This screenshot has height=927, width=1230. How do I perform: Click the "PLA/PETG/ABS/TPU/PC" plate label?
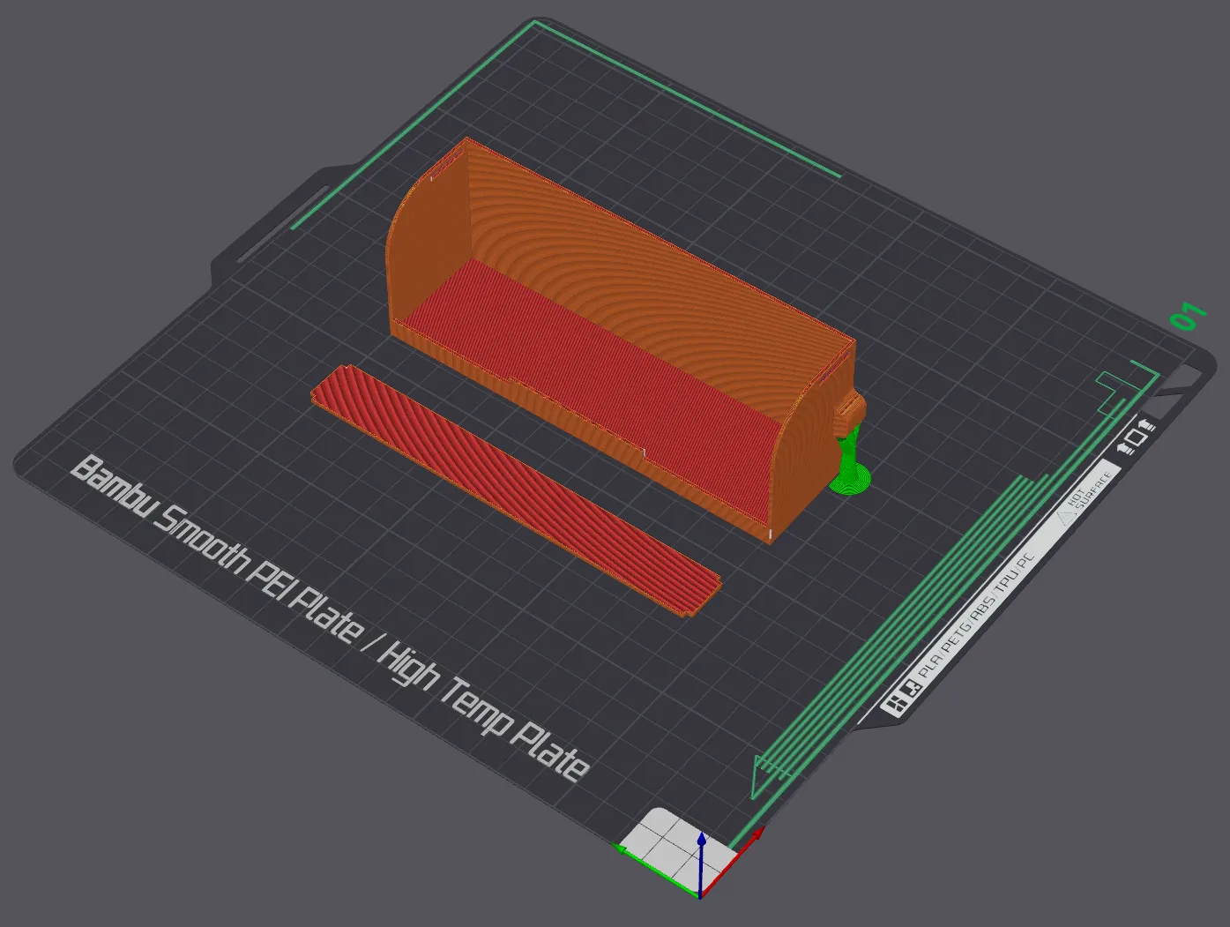[x=976, y=614]
